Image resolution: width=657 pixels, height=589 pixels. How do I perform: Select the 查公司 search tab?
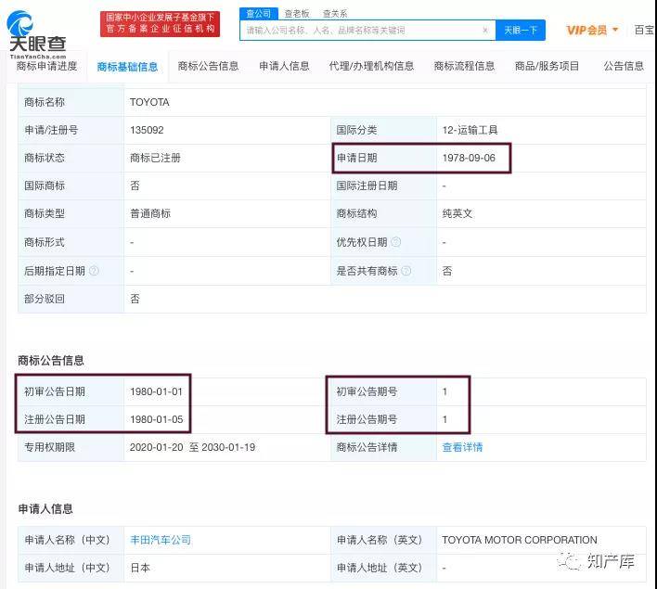(x=258, y=13)
